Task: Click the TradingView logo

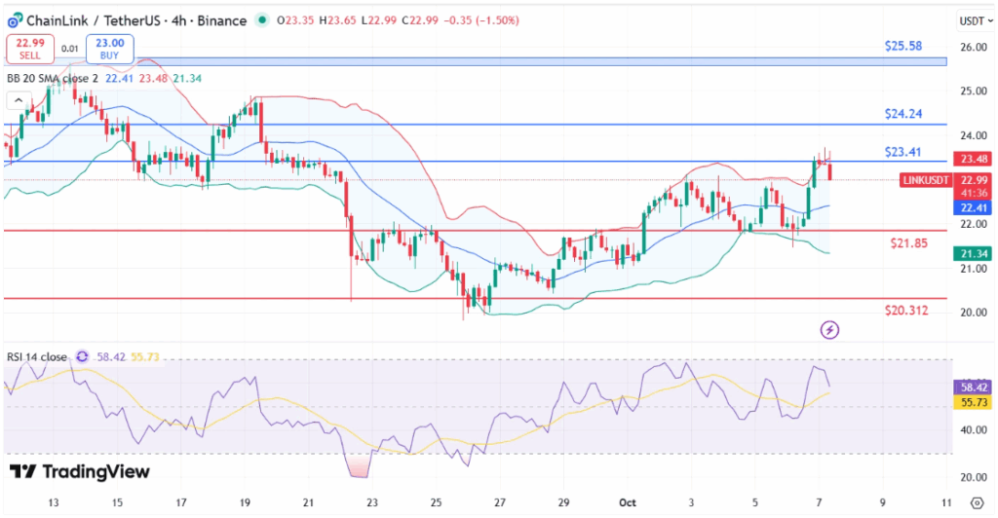Action: click(x=80, y=472)
